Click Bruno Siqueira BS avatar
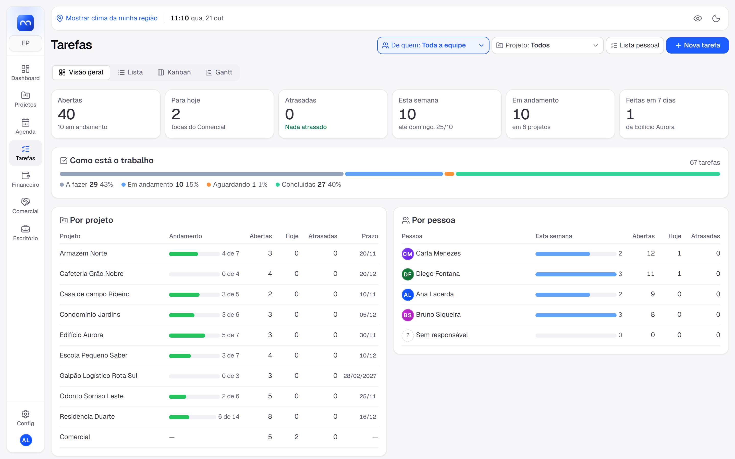735x459 pixels. point(408,315)
